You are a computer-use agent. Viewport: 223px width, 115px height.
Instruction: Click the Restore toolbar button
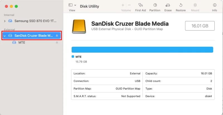(181, 7)
